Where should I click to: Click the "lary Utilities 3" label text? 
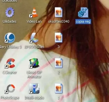pyautogui.click(x=11, y=47)
